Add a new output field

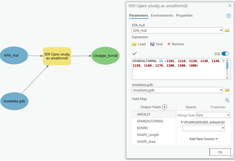point(164,107)
